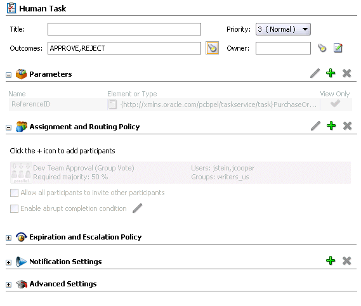
Task: Expand the Advanced Settings section
Action: [8, 284]
